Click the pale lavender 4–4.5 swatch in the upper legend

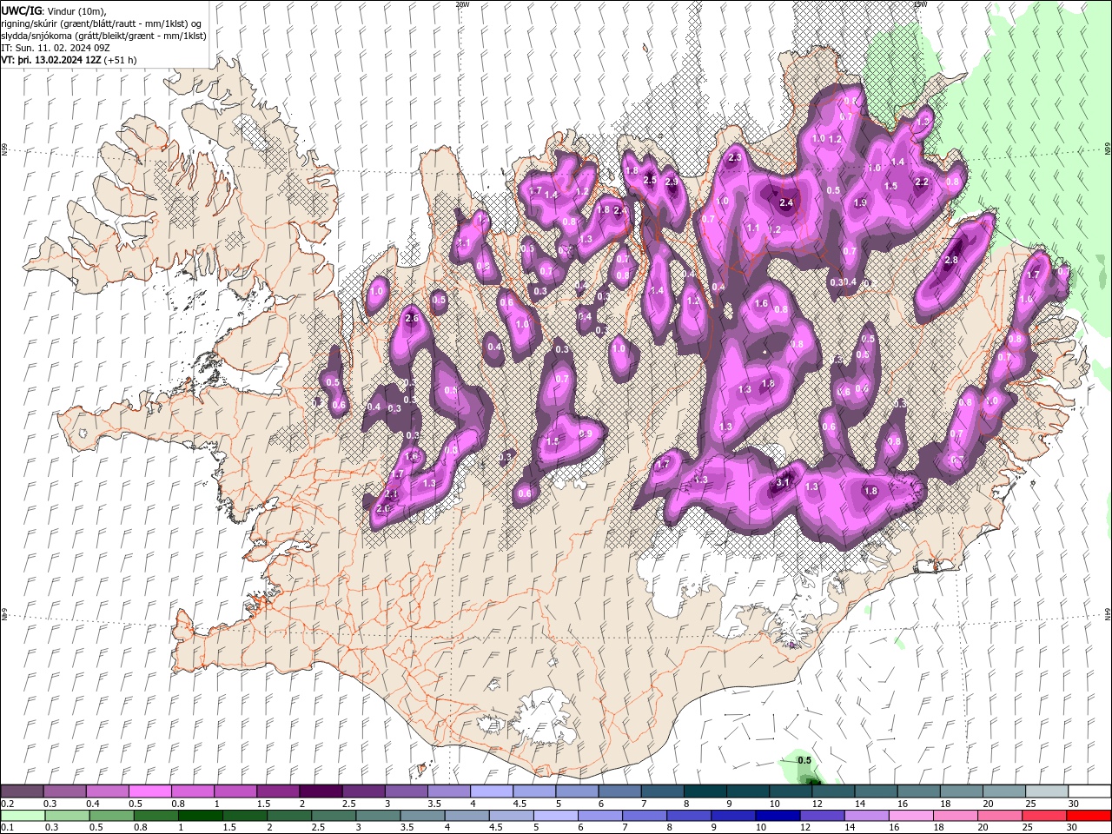492,791
